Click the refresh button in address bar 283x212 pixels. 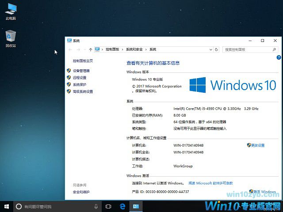[217, 49]
